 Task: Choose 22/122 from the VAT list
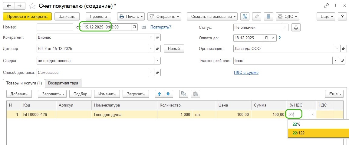coord(318,133)
